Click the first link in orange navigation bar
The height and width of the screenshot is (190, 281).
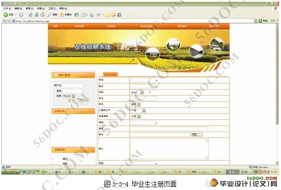[55, 26]
